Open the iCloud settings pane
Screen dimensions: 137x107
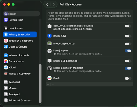(20, 67)
